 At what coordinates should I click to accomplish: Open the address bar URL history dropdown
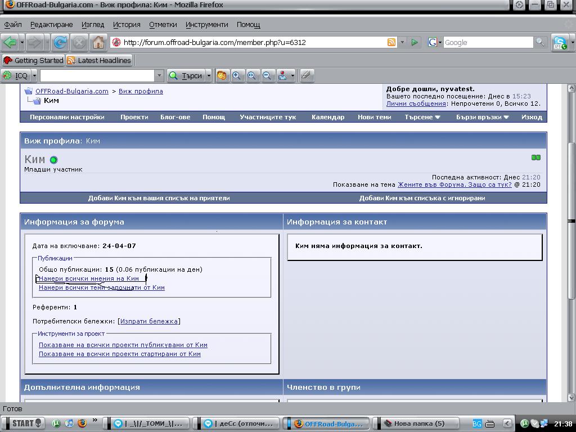pos(402,42)
